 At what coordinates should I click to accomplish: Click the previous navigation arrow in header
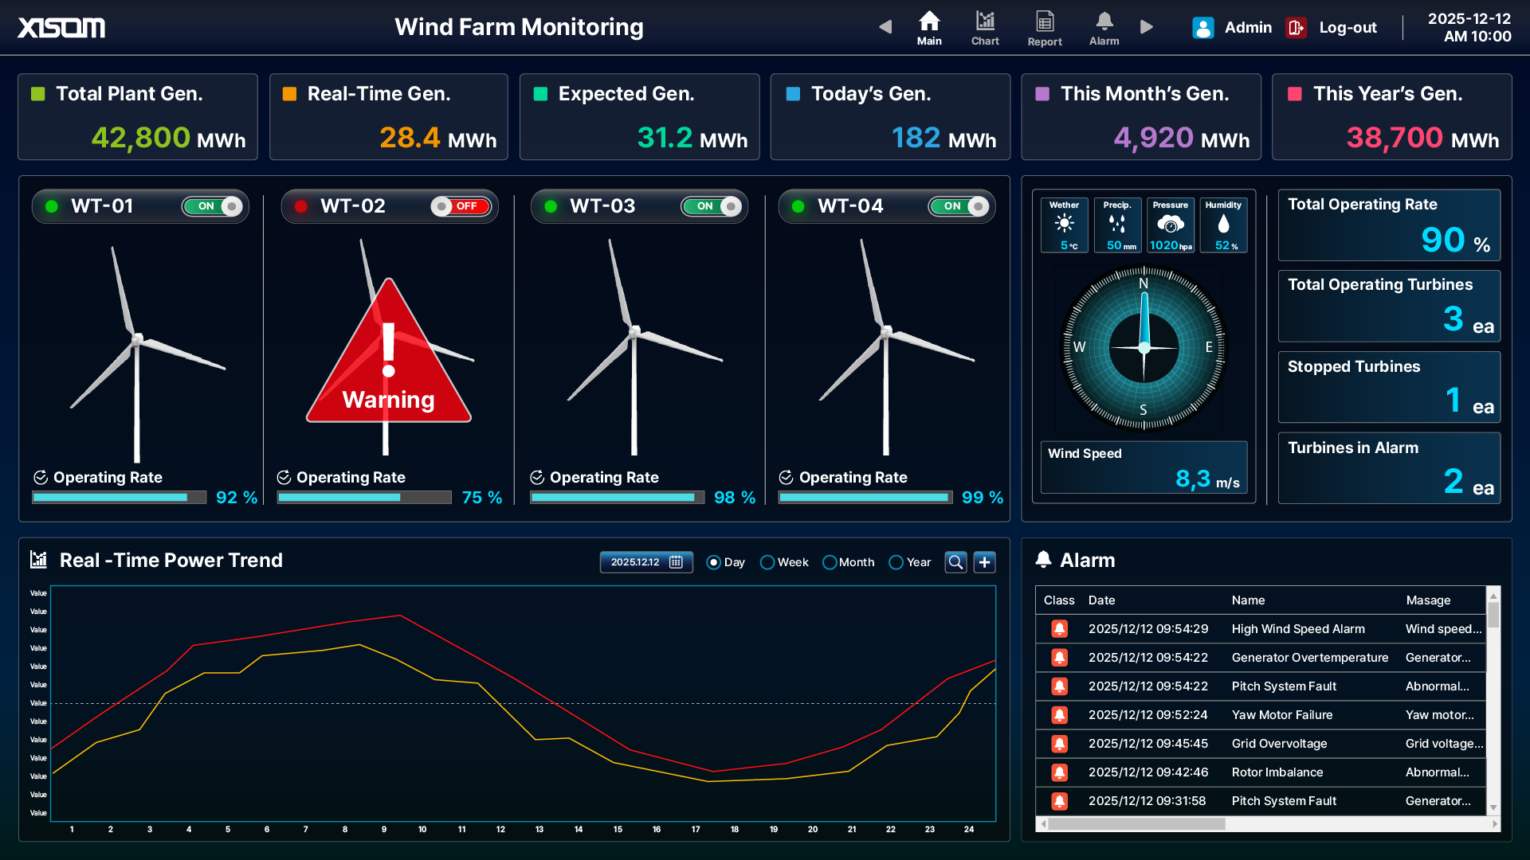(x=885, y=27)
